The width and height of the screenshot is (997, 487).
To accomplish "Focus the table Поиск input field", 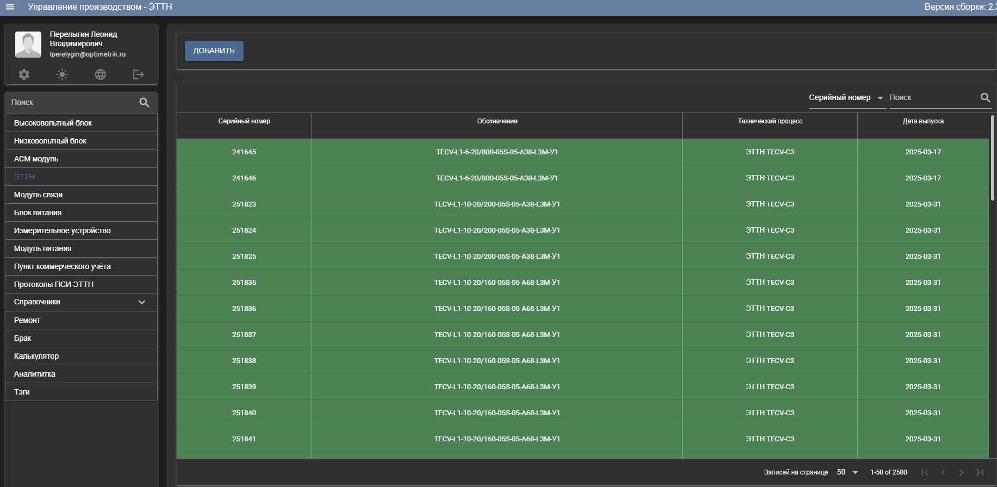I will click(x=933, y=97).
